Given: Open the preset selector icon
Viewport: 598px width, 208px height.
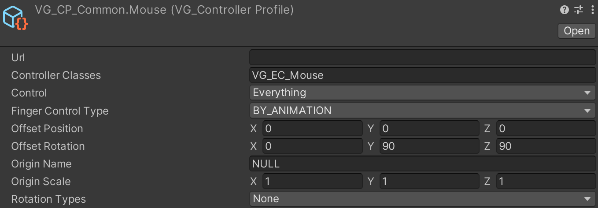Looking at the screenshot, I should 579,10.
